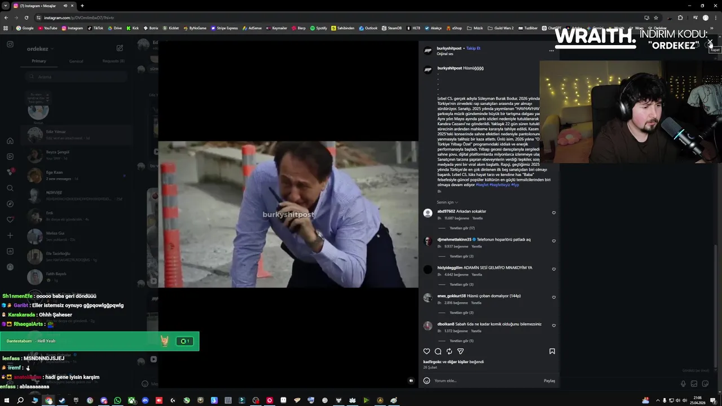Like dbolkan8's comment heart

[554, 325]
